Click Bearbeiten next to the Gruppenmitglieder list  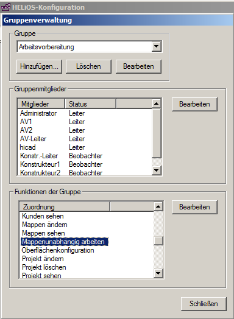tap(194, 104)
